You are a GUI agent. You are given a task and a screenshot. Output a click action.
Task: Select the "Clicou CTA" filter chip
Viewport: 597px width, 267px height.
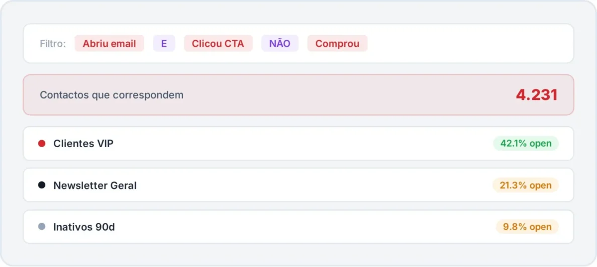click(218, 43)
